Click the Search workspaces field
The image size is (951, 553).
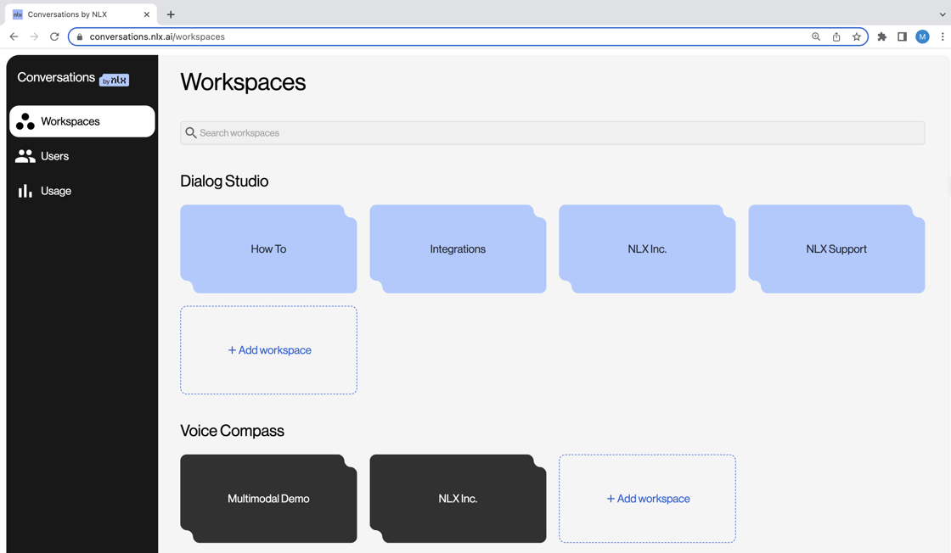click(x=552, y=132)
